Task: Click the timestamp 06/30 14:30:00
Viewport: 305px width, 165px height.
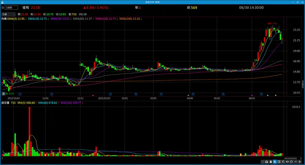Action: pos(251,7)
